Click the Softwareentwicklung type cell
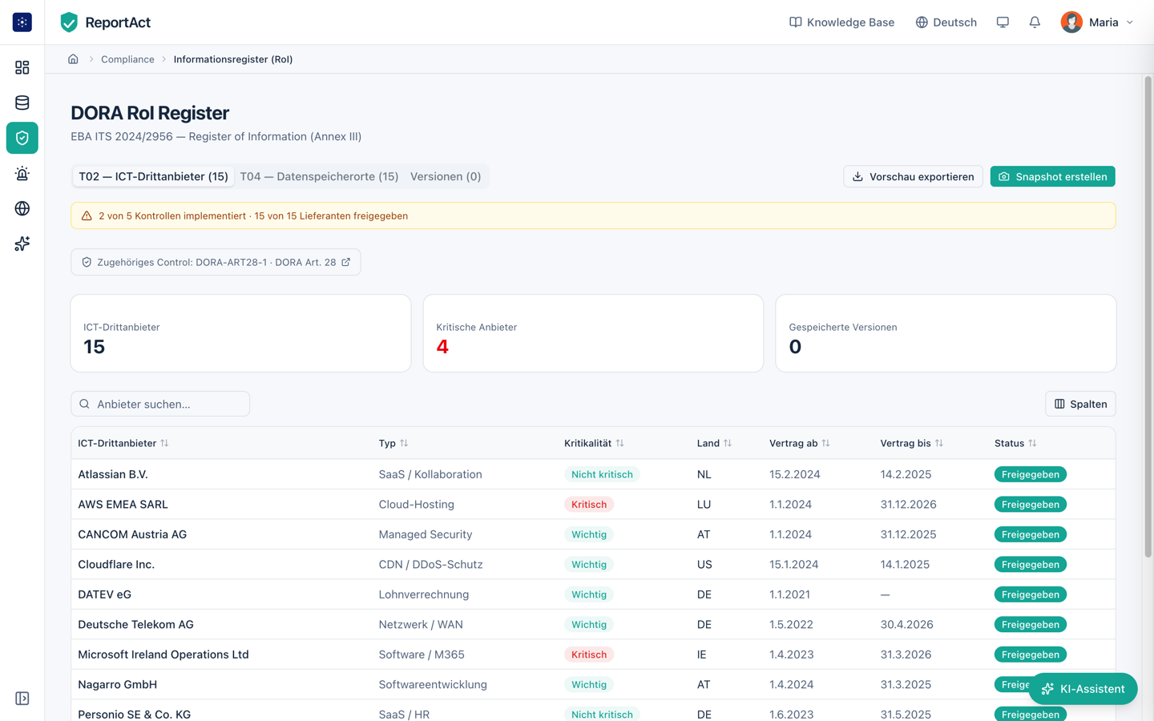 [433, 685]
